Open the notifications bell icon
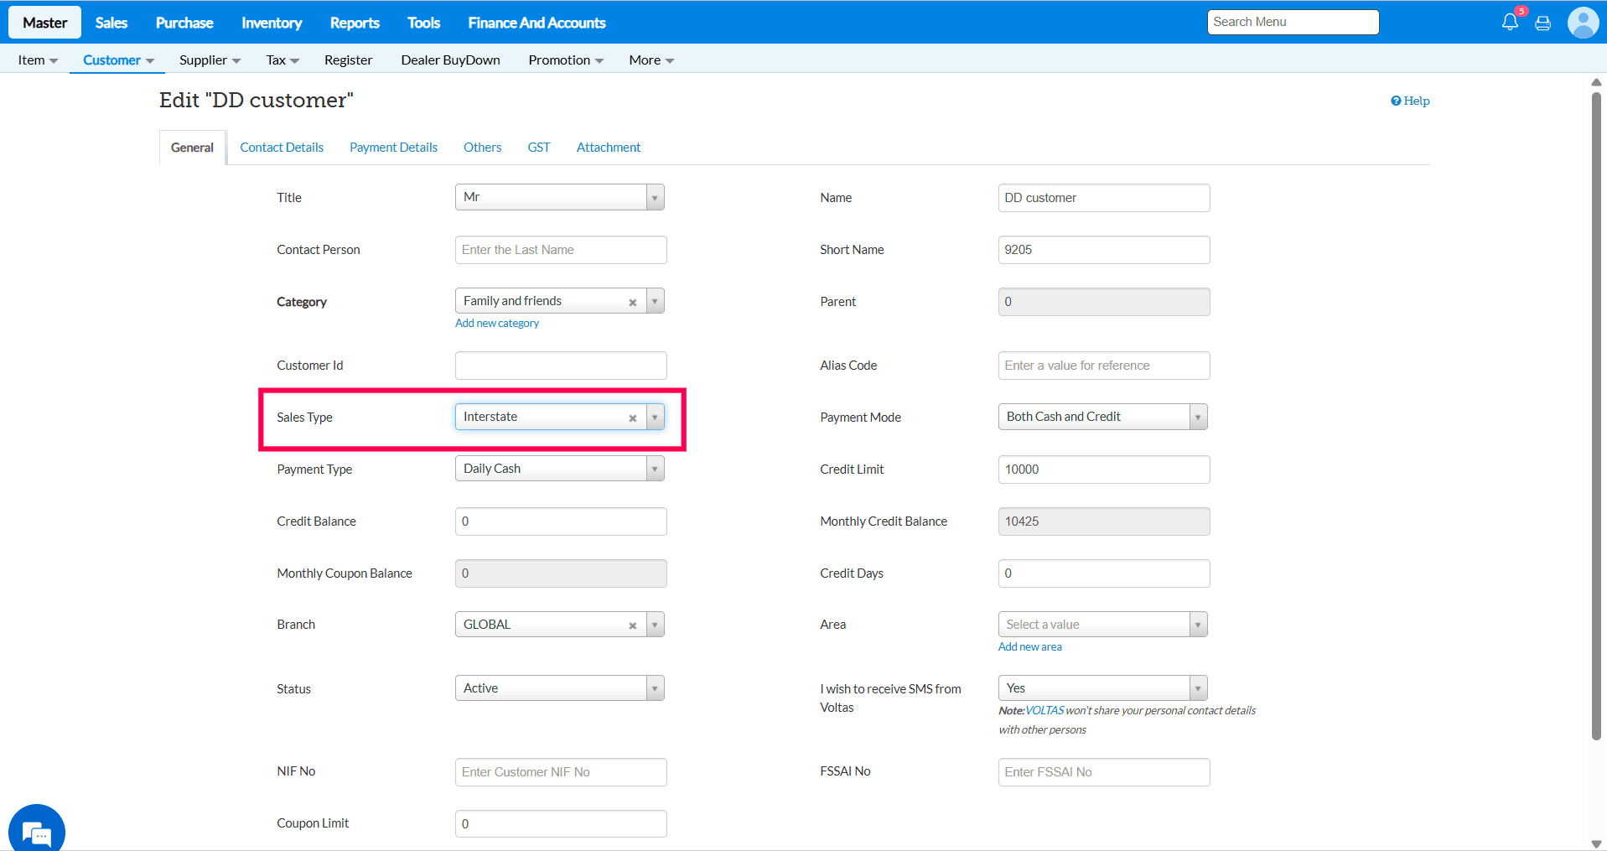This screenshot has width=1607, height=851. pyautogui.click(x=1509, y=23)
